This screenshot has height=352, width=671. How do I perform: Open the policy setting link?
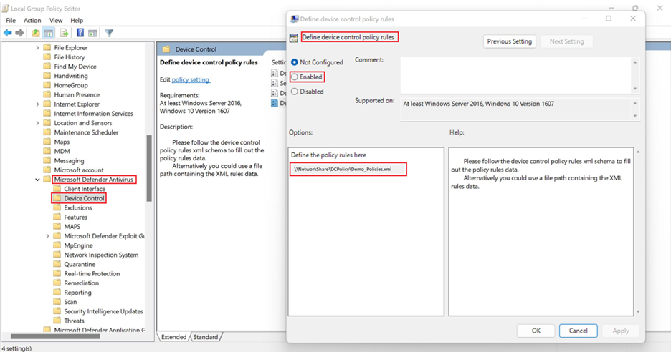click(191, 79)
